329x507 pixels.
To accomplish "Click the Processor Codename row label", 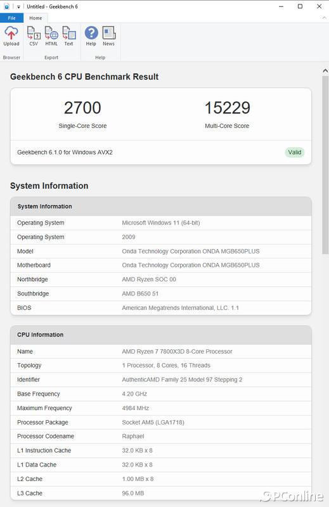I will click(46, 436).
